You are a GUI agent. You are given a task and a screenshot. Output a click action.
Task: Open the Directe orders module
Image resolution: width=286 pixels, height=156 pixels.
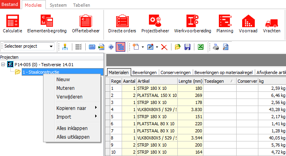point(122,24)
